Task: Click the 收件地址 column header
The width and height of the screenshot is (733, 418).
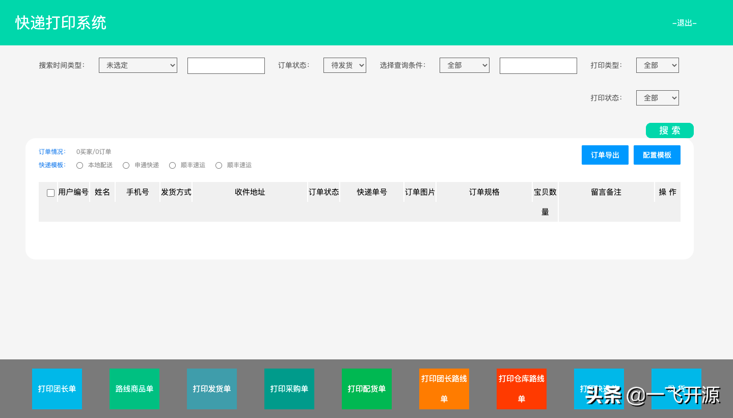Action: pos(250,192)
